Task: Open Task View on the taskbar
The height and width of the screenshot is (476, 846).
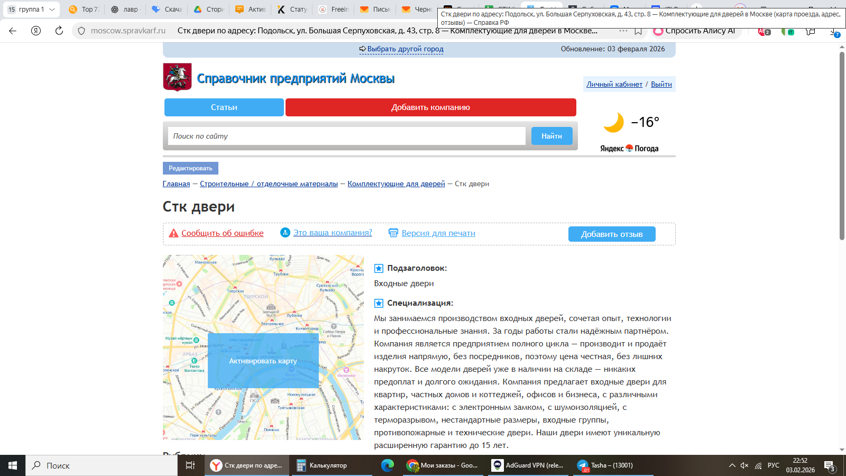Action: [x=190, y=465]
